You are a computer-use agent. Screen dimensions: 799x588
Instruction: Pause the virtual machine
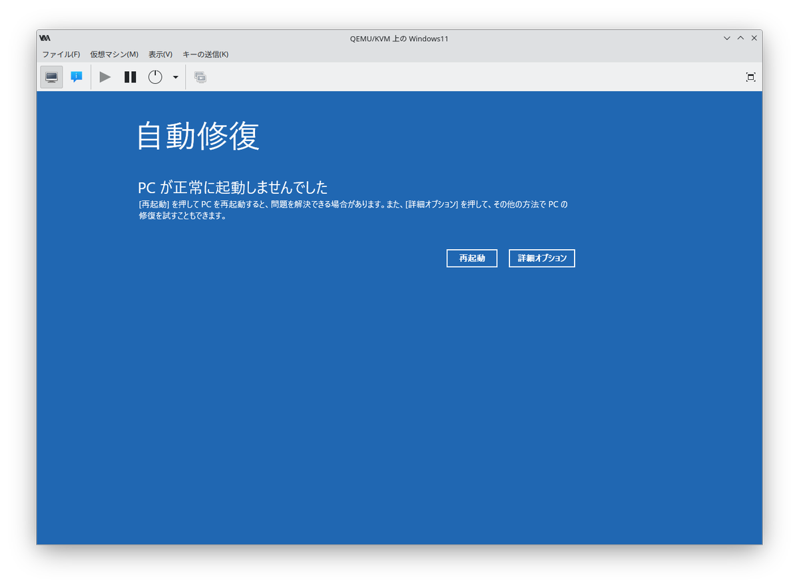tap(131, 77)
